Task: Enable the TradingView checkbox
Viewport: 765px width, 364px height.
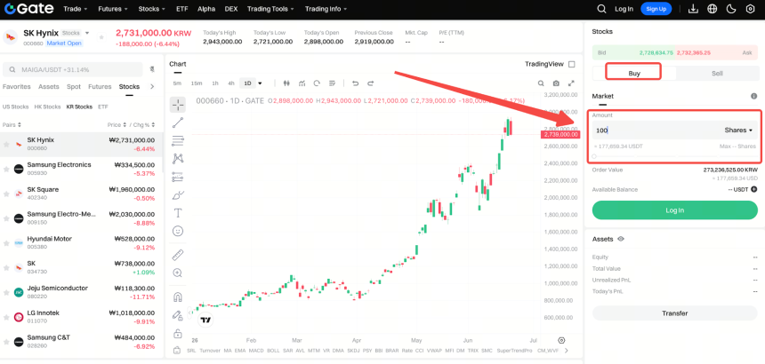Action: pyautogui.click(x=572, y=64)
